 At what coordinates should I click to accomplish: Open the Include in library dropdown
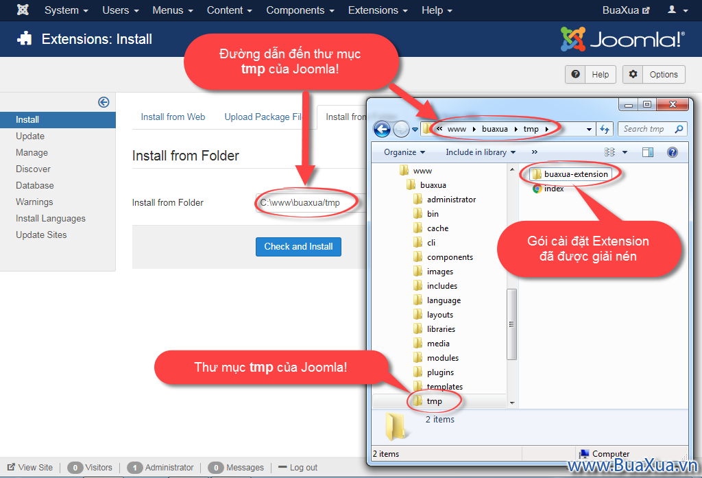click(x=481, y=152)
